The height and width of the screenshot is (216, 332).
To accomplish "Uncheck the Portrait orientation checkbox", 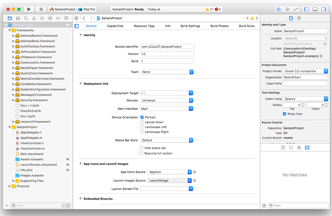I will tap(142, 117).
